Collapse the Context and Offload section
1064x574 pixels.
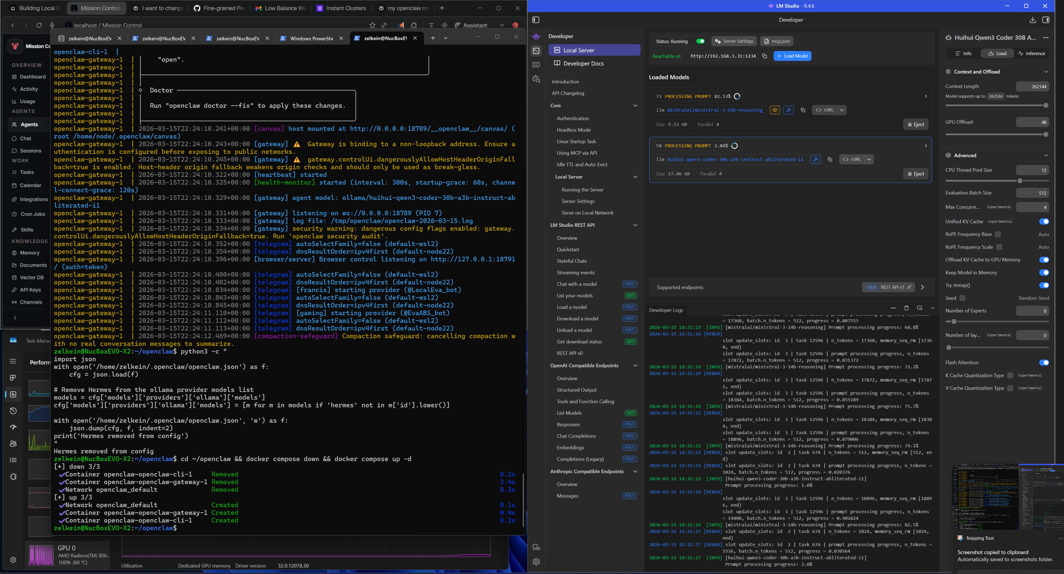tap(1046, 72)
